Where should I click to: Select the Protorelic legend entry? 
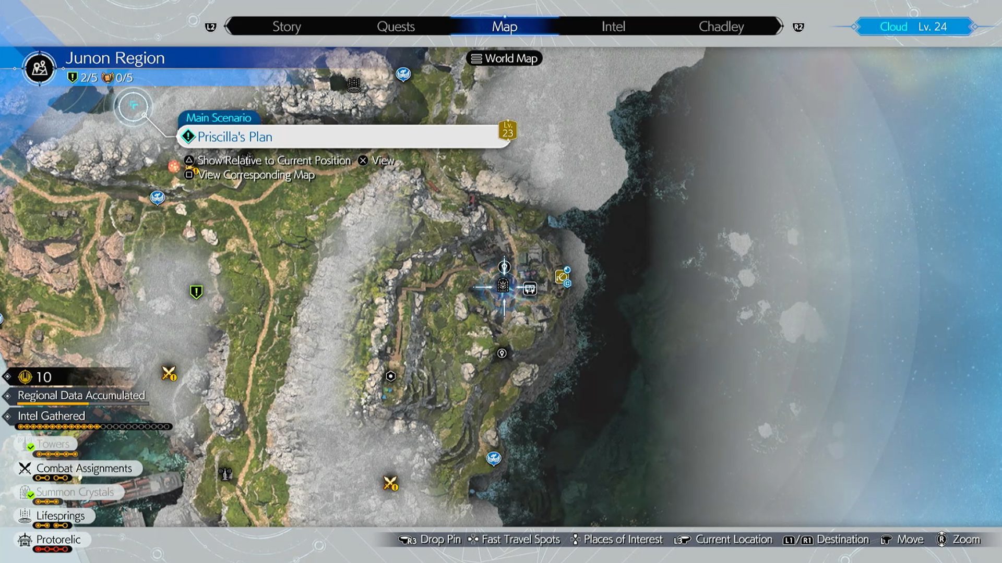(53, 540)
